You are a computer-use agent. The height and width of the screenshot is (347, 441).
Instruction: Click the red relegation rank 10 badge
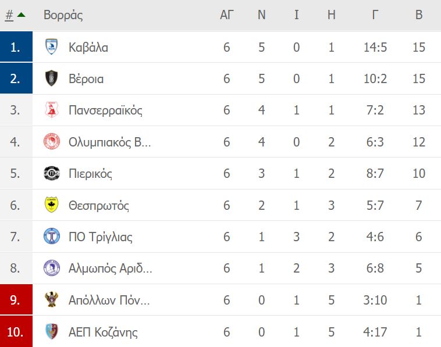[x=16, y=331]
